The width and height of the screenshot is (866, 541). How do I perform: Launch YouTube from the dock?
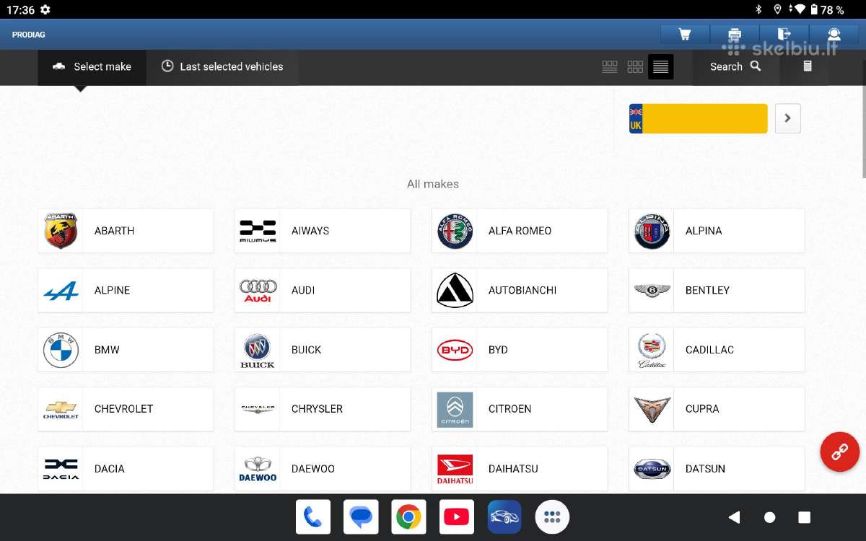coord(456,516)
